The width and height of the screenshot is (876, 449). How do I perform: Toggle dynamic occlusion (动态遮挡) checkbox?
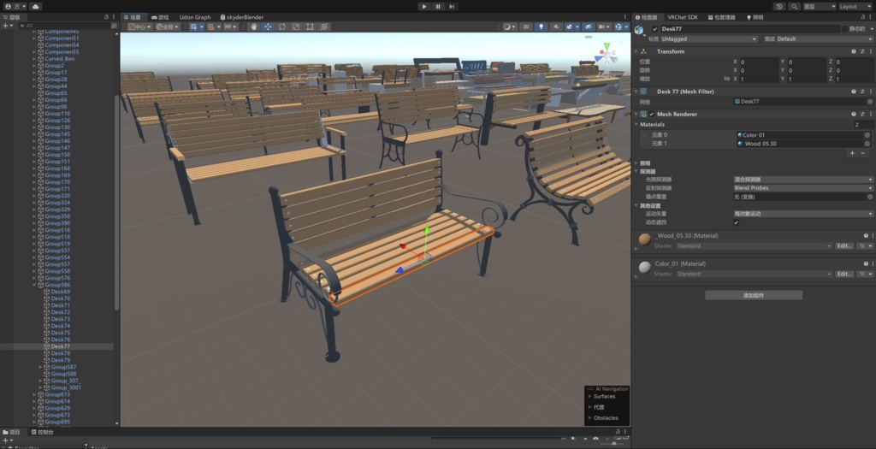737,222
